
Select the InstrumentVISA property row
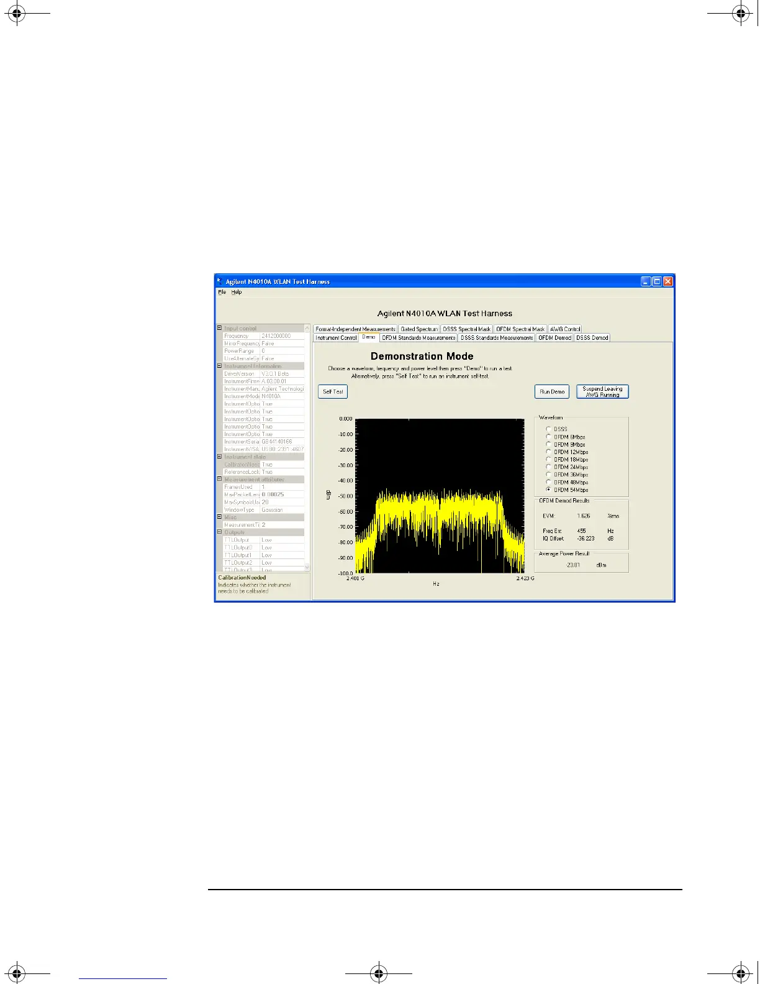[x=263, y=449]
